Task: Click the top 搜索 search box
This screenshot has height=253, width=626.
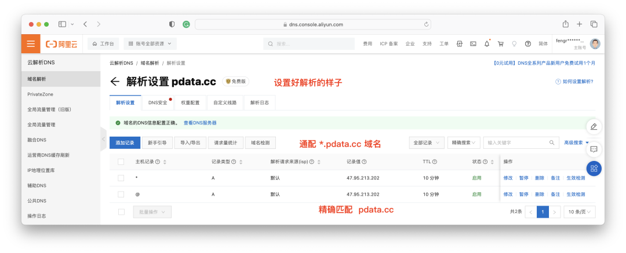Action: pyautogui.click(x=308, y=44)
